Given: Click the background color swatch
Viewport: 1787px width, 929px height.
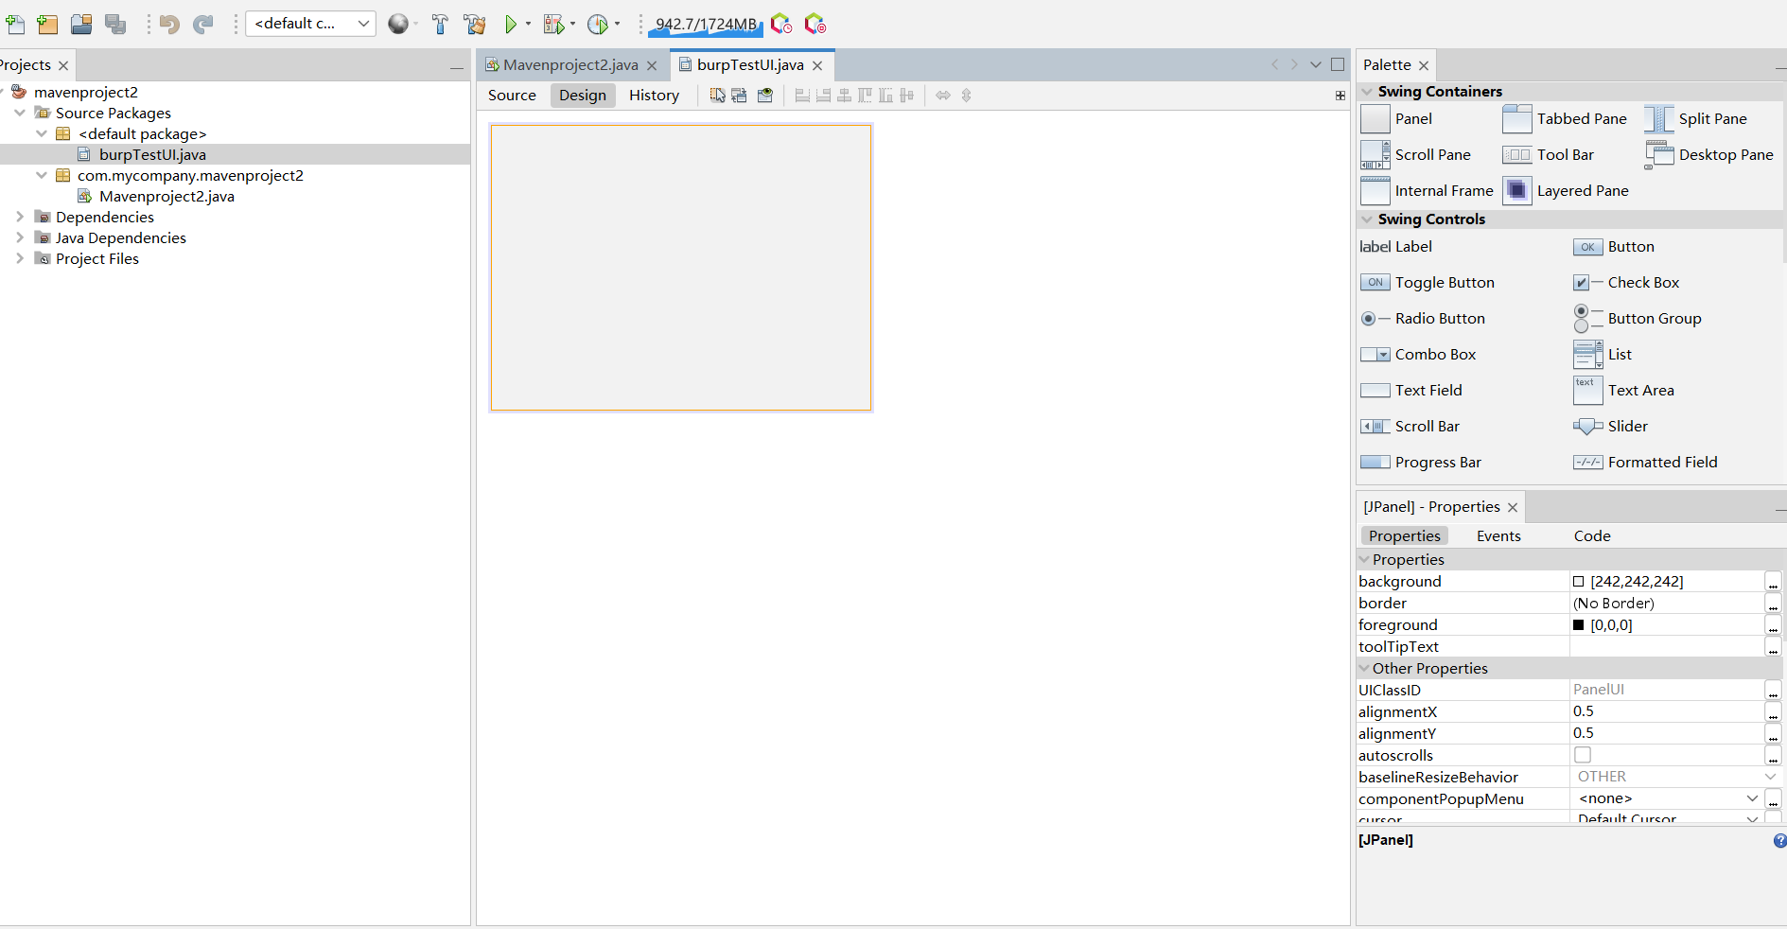Looking at the screenshot, I should tap(1578, 581).
